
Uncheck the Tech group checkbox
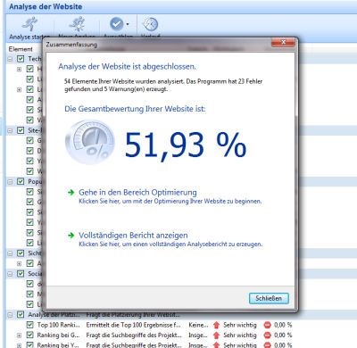pyautogui.click(x=21, y=59)
